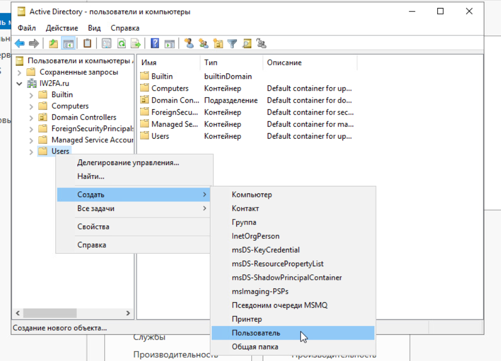
Task: Collapse the IW2FA.ru domain node
Action: (19, 83)
